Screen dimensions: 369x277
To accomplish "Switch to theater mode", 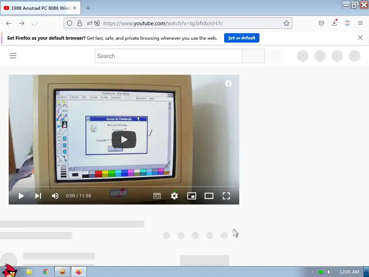I will (209, 196).
